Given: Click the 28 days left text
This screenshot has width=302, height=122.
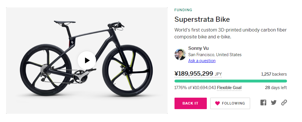Looking at the screenshot, I should [x=276, y=88].
